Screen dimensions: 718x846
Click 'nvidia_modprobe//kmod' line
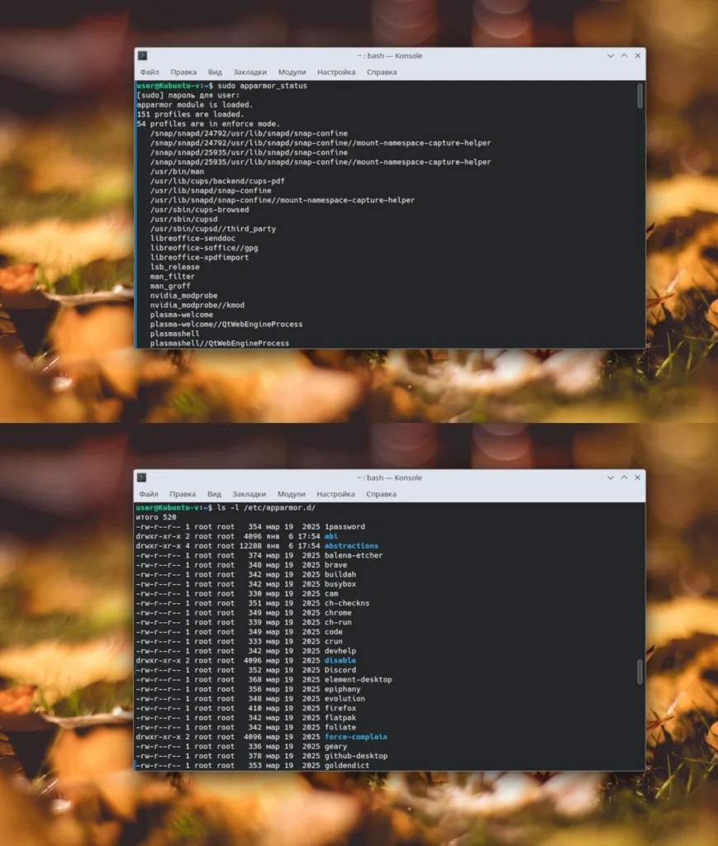(197, 306)
